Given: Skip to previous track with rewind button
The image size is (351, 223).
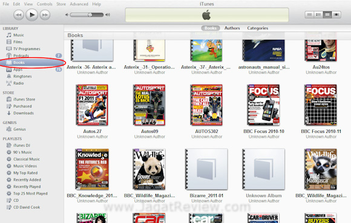Looking at the screenshot, I should (x=19, y=15).
